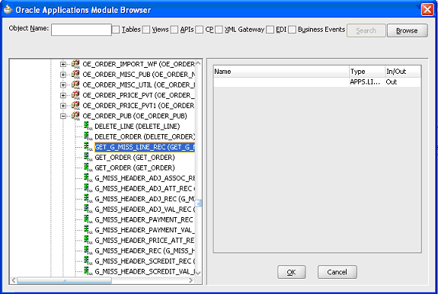
Task: Cancel the module browser dialog
Action: (337, 272)
